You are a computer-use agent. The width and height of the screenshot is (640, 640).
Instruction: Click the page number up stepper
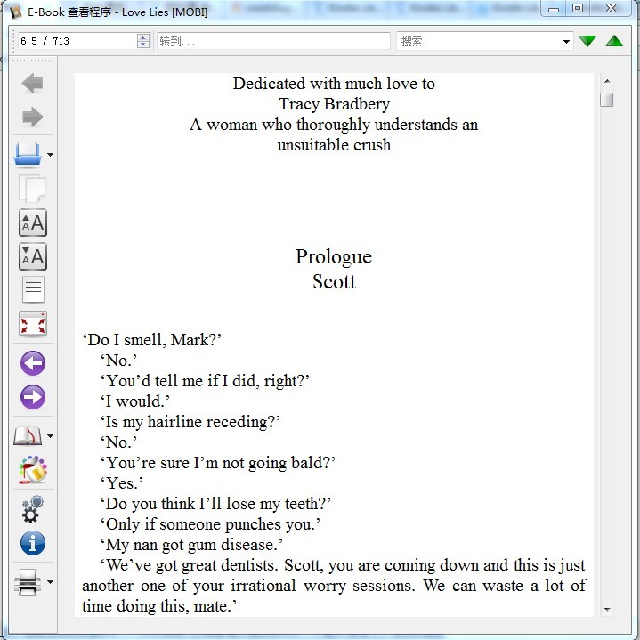point(143,37)
